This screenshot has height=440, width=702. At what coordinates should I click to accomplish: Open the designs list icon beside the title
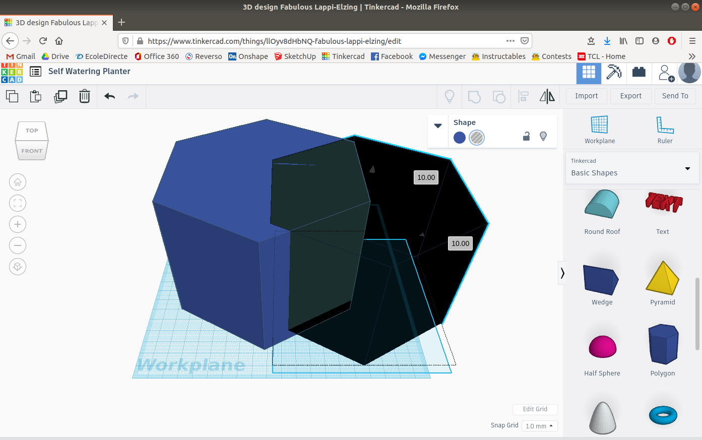[36, 72]
